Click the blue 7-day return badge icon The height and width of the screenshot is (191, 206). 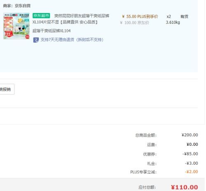pyautogui.click(x=36, y=40)
